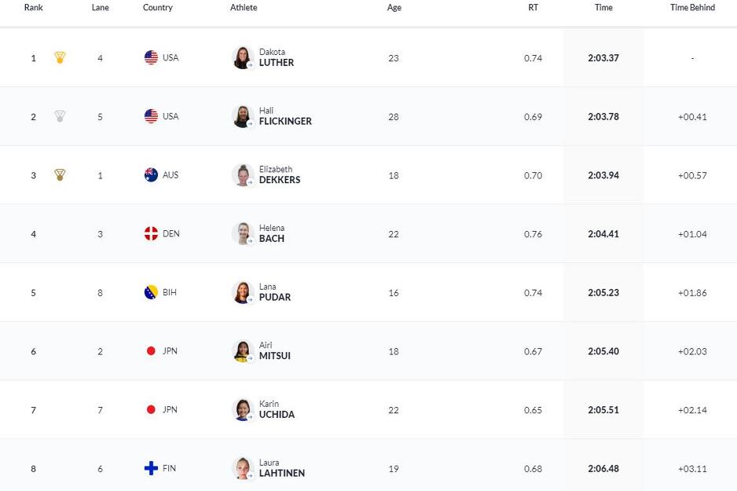737x491 pixels.
Task: Click the silver medal icon next to rank 2
Action: coord(60,116)
